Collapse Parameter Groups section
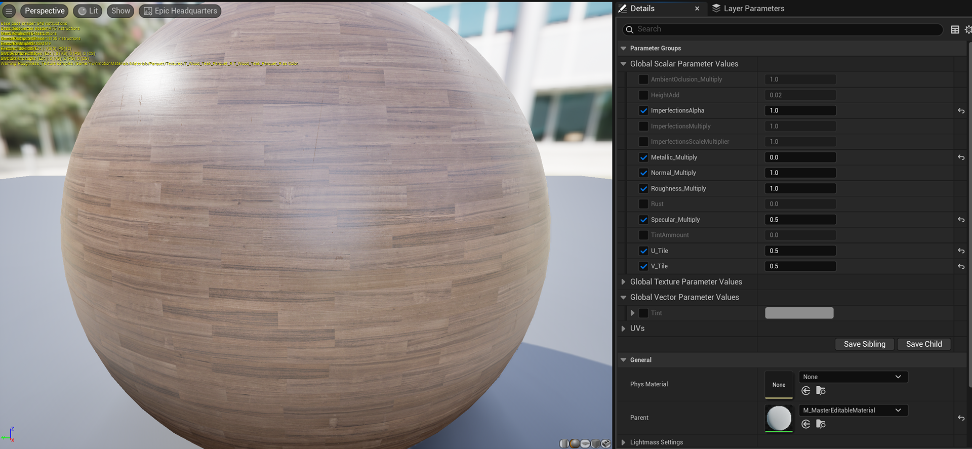The height and width of the screenshot is (449, 972). pos(624,49)
